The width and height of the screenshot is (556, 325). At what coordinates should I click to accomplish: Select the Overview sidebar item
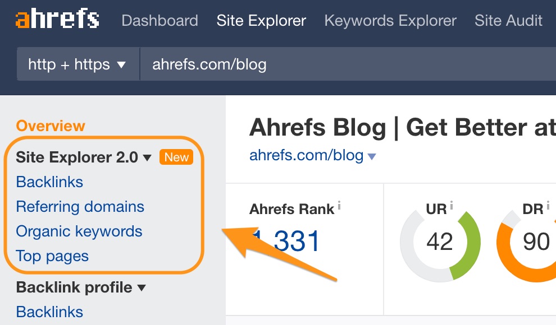(51, 126)
